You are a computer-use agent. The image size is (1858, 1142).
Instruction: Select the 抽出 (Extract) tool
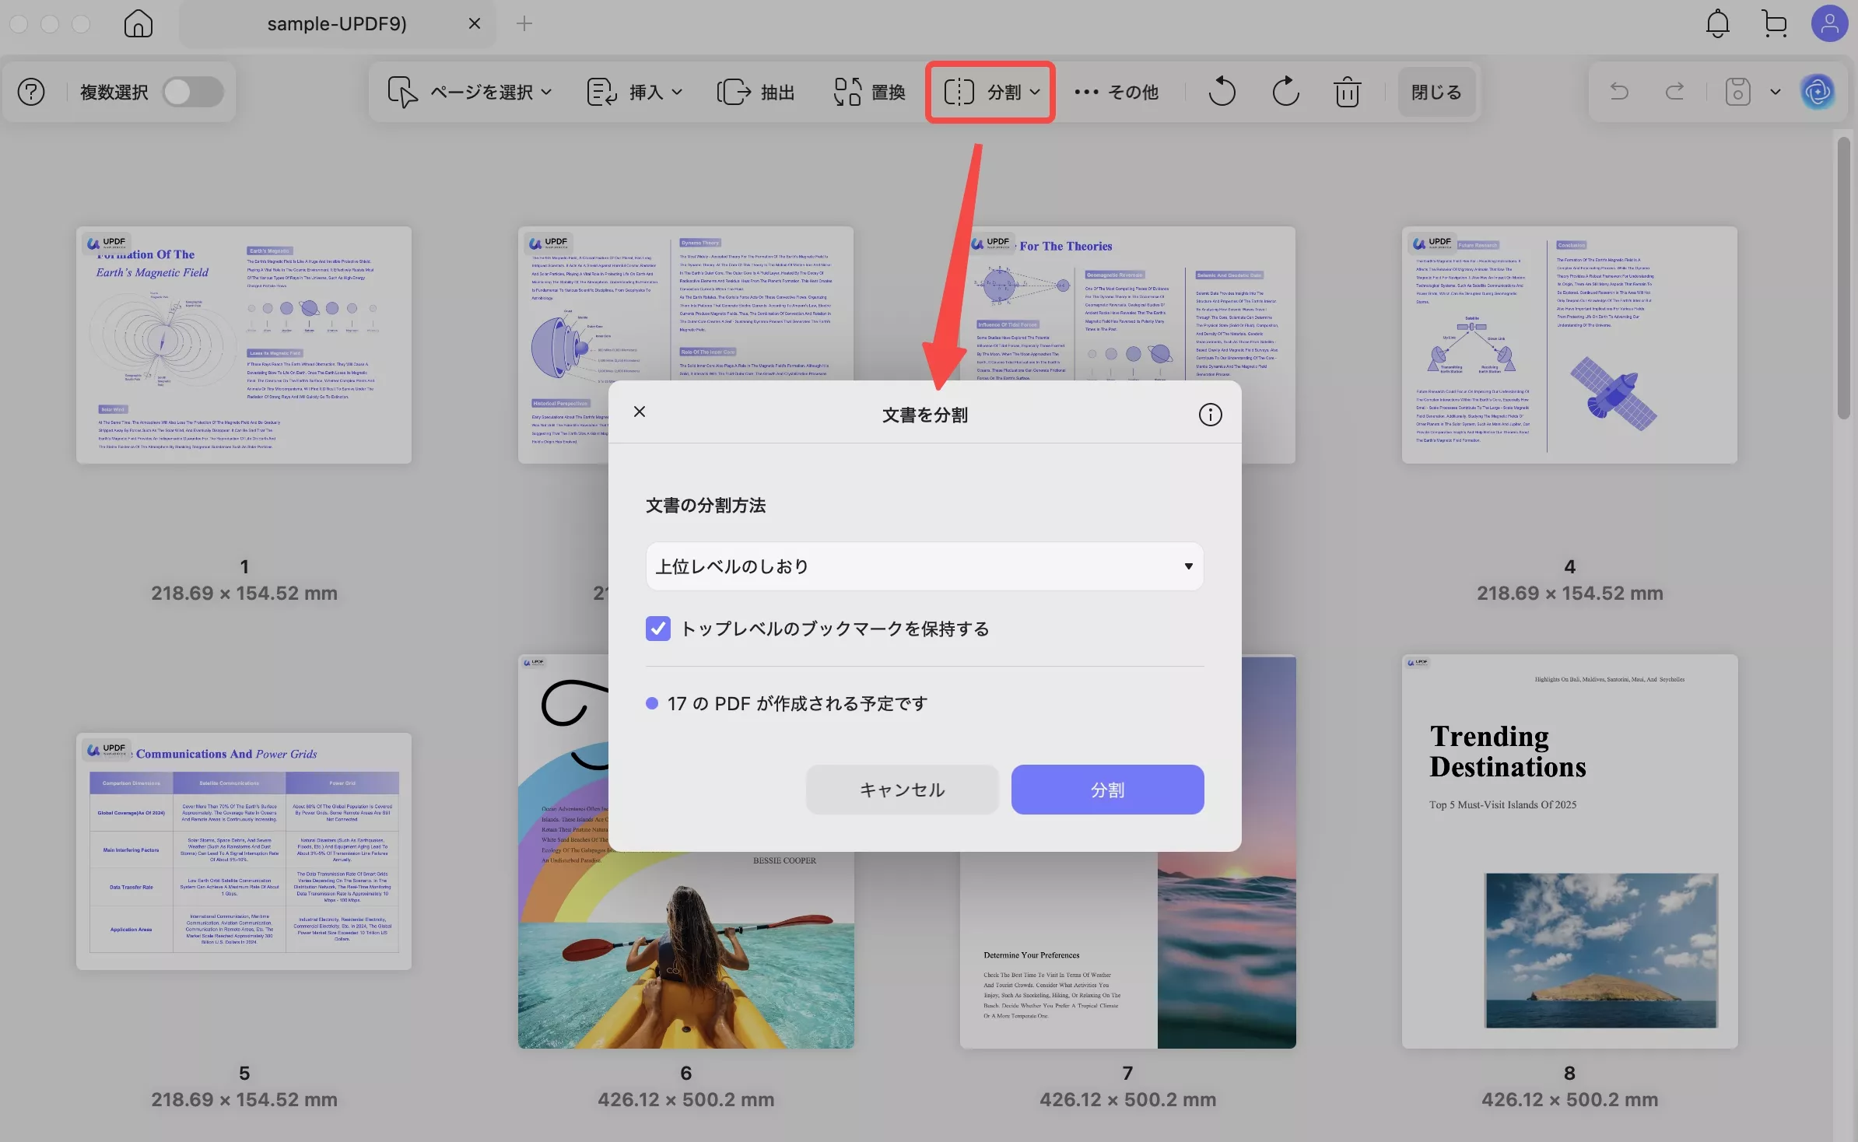(x=754, y=92)
